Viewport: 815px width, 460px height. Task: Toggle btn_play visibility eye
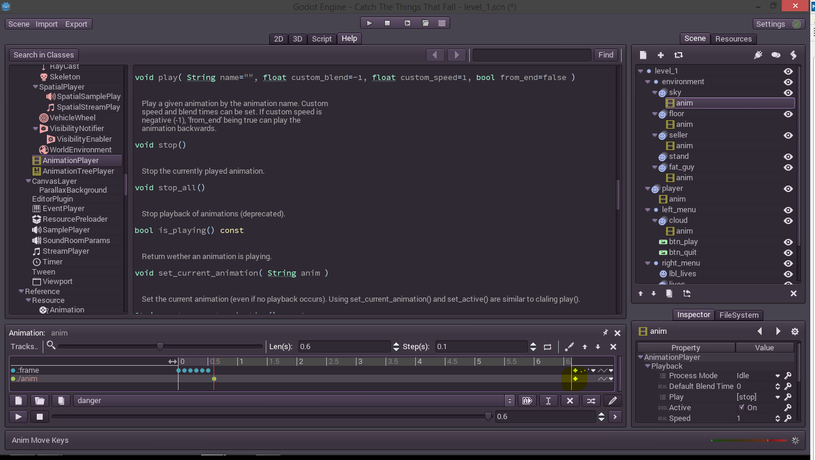[788, 242]
